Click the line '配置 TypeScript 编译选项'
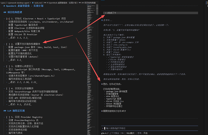This screenshot has height=135, width=208. coord(23,25)
